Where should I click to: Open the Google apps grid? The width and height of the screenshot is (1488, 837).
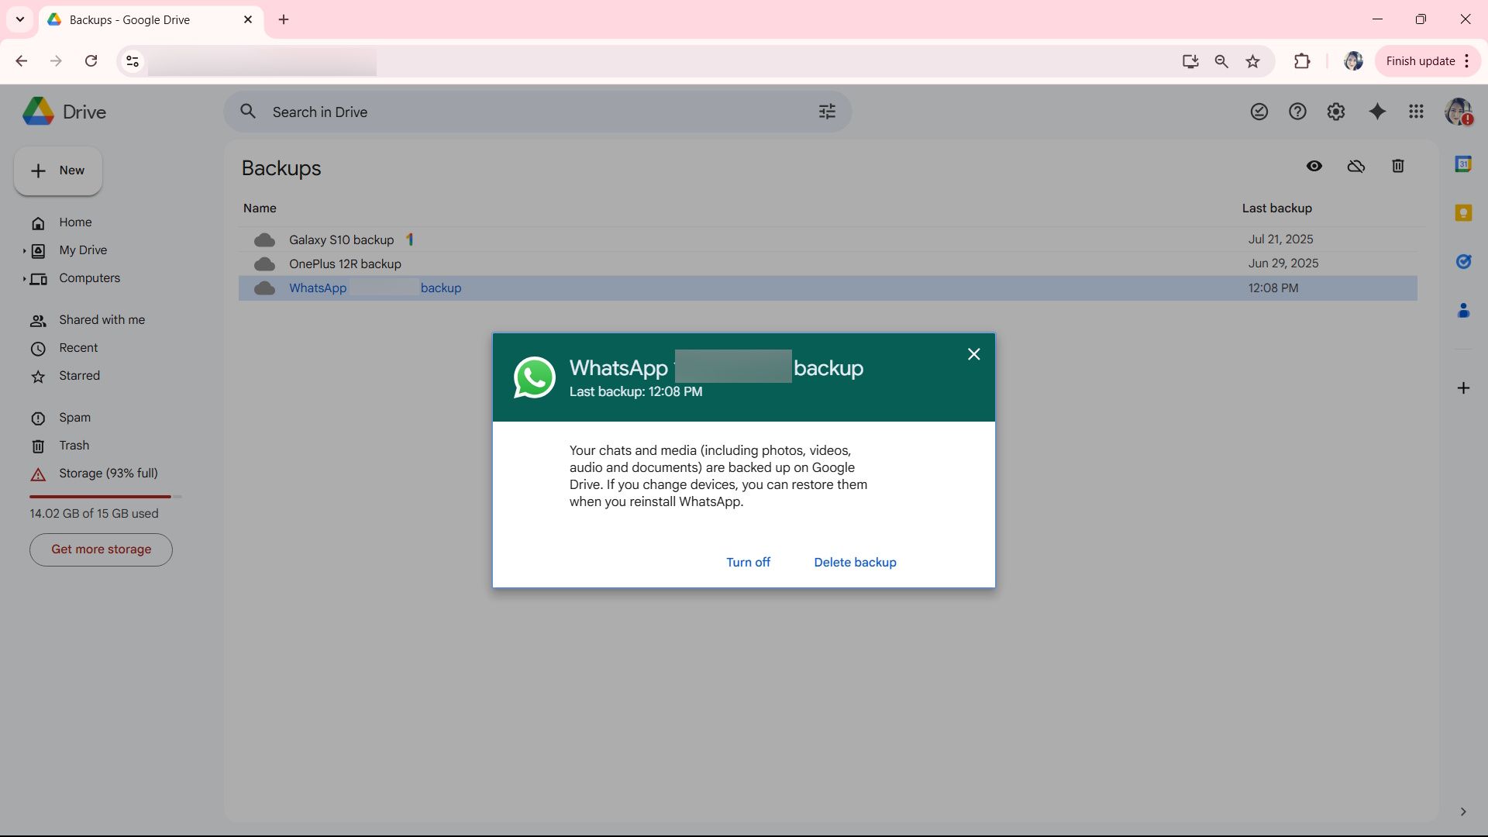[x=1416, y=112]
